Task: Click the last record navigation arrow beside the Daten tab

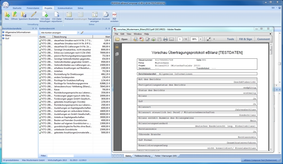Action: (x=122, y=156)
